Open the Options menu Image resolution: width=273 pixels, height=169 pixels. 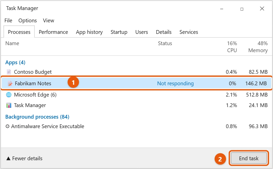click(28, 21)
